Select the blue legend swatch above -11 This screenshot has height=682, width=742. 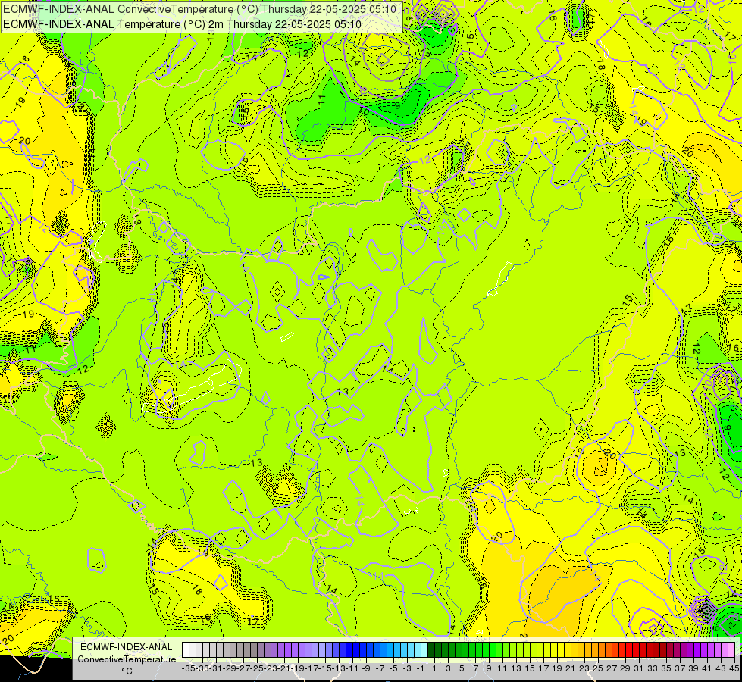(349, 650)
